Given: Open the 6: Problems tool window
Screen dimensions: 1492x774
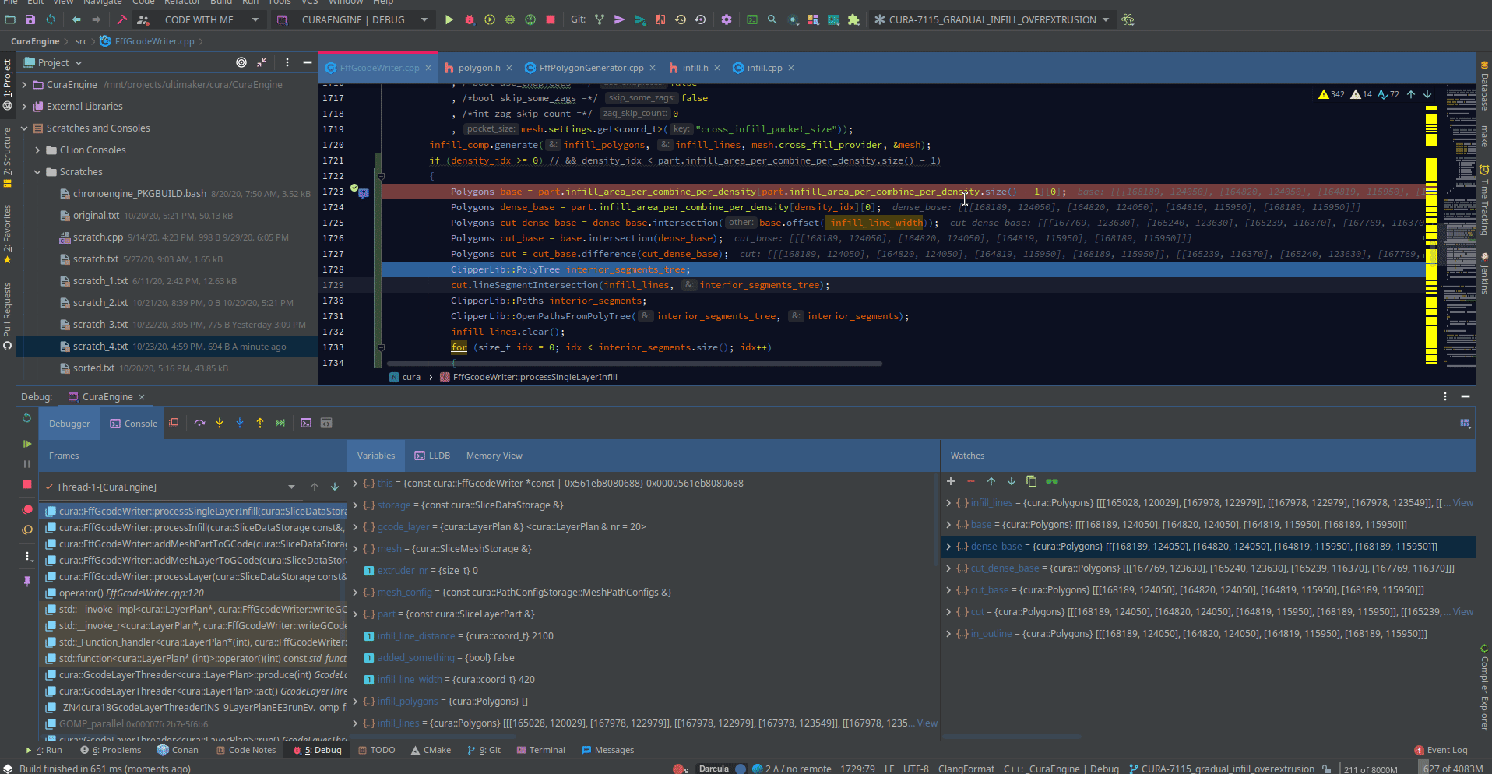Looking at the screenshot, I should pos(111,750).
